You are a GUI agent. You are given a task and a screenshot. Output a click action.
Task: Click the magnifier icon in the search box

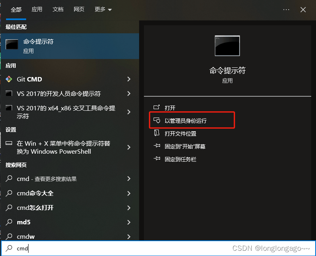point(9,248)
